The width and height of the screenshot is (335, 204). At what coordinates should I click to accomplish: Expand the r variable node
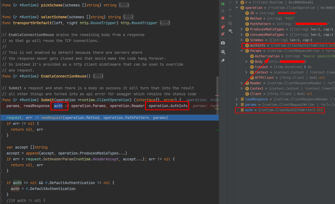(237, 2)
